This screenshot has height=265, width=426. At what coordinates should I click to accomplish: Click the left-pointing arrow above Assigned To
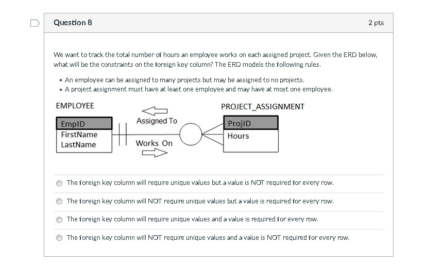point(155,111)
